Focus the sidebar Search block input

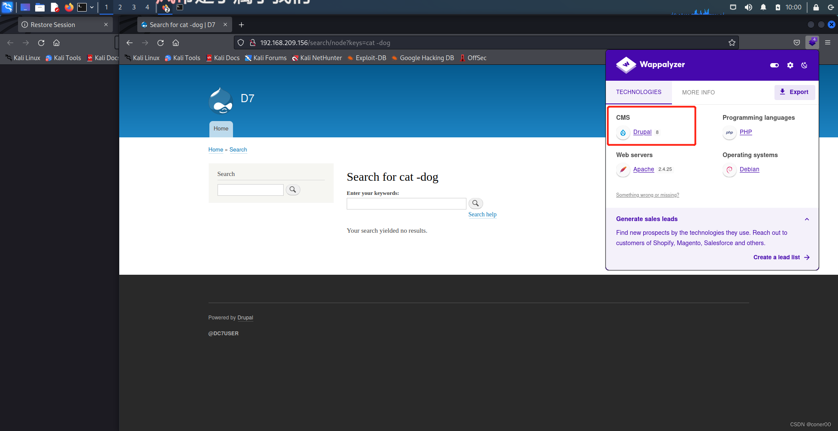tap(250, 190)
